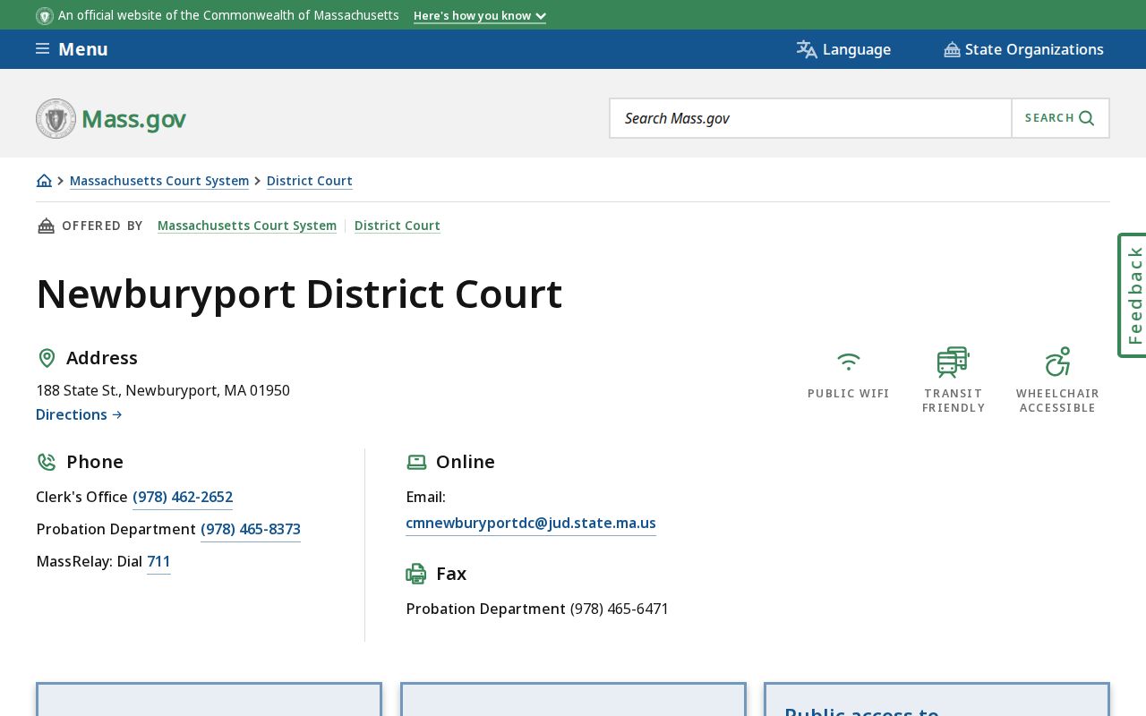
Task: Click the Language translate icon
Action: point(807,49)
